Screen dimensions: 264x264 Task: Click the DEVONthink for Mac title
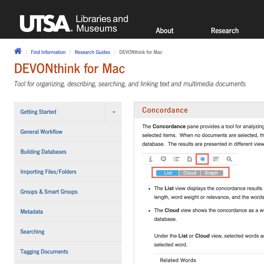tap(70, 69)
